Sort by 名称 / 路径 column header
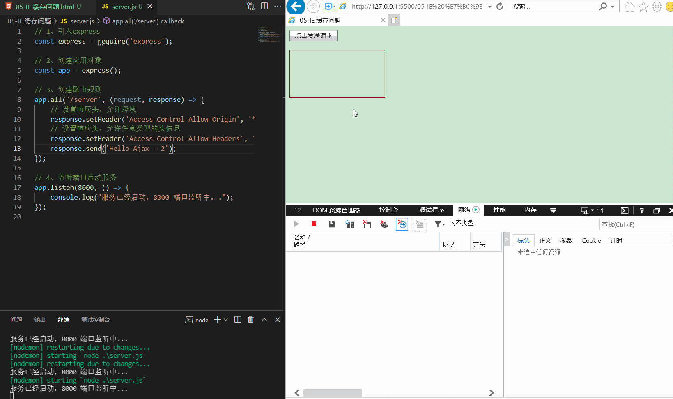Image resolution: width=673 pixels, height=399 pixels. 363,241
